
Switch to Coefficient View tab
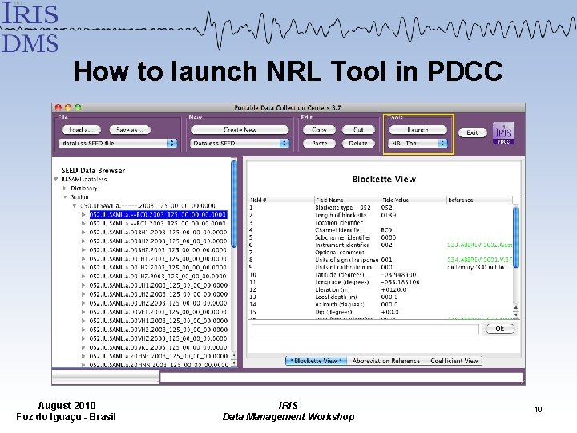pos(454,361)
